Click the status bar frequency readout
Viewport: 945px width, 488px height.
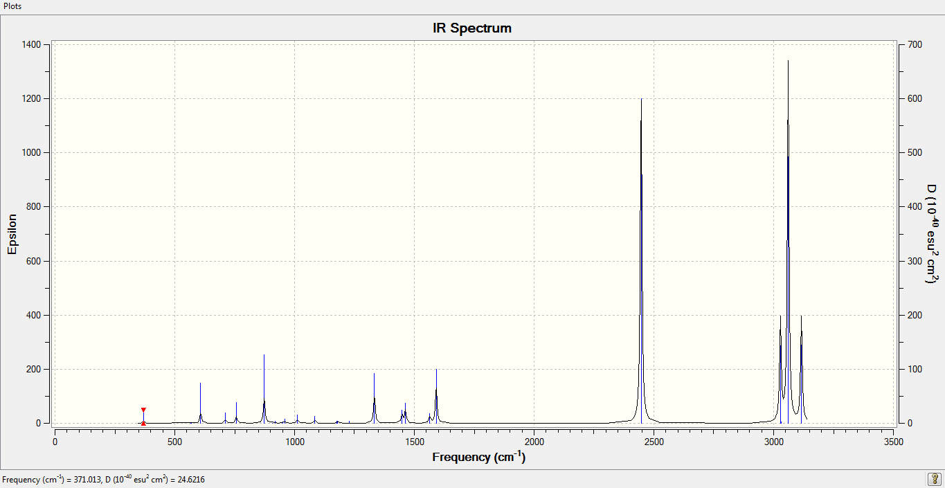click(104, 479)
